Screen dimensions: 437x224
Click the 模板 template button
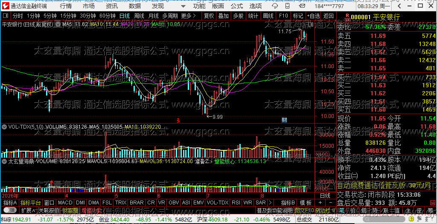click(306, 203)
